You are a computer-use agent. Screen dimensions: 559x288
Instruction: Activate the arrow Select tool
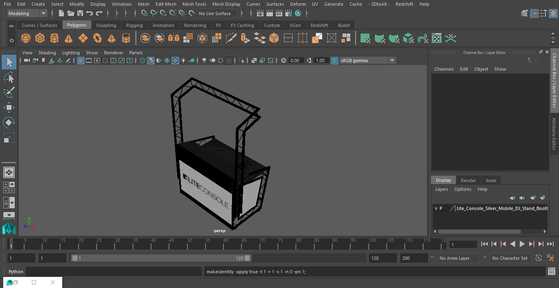coord(9,62)
